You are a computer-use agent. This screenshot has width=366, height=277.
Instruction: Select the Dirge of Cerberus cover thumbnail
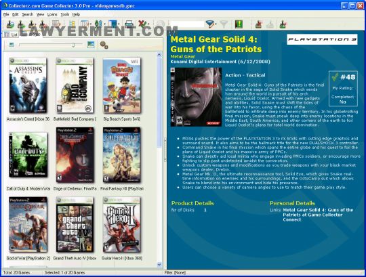pyautogui.click(x=75, y=155)
